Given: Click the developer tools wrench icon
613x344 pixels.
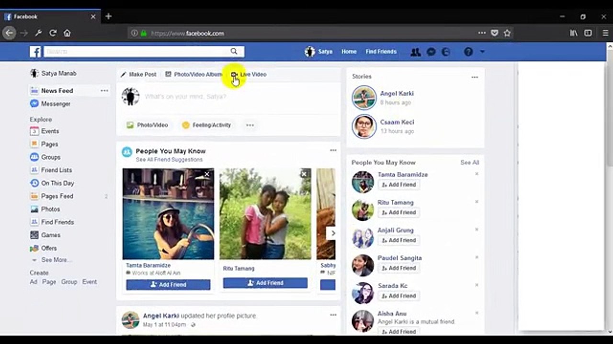Looking at the screenshot, I should [39, 33].
